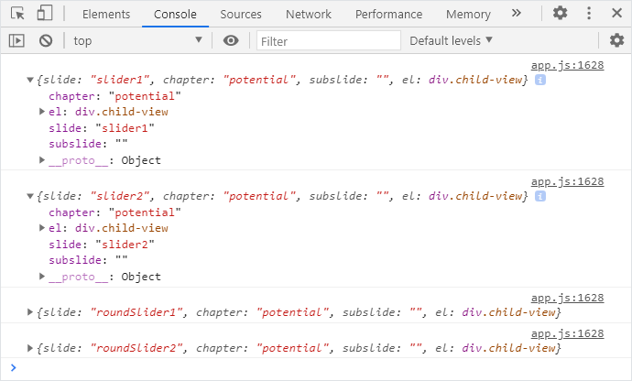632x381 pixels.
Task: Switch to the Network tab
Action: coord(309,15)
